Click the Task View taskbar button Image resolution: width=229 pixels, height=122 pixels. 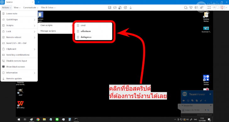(x=25, y=119)
